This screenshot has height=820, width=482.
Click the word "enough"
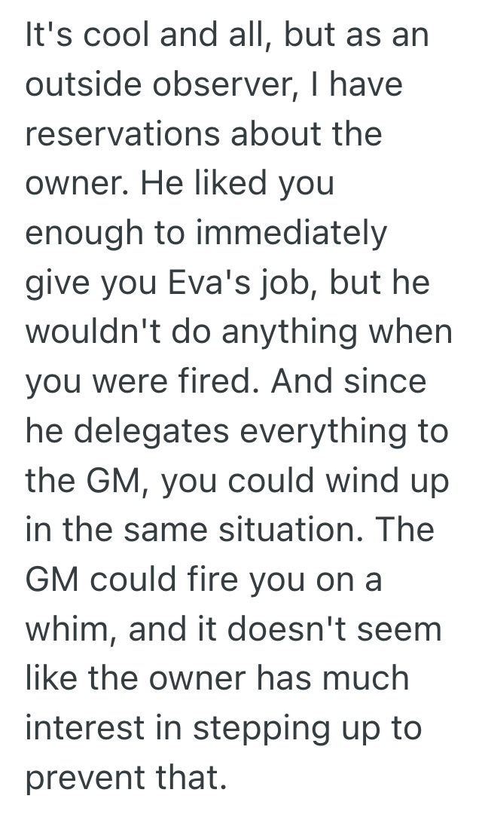[x=82, y=234]
